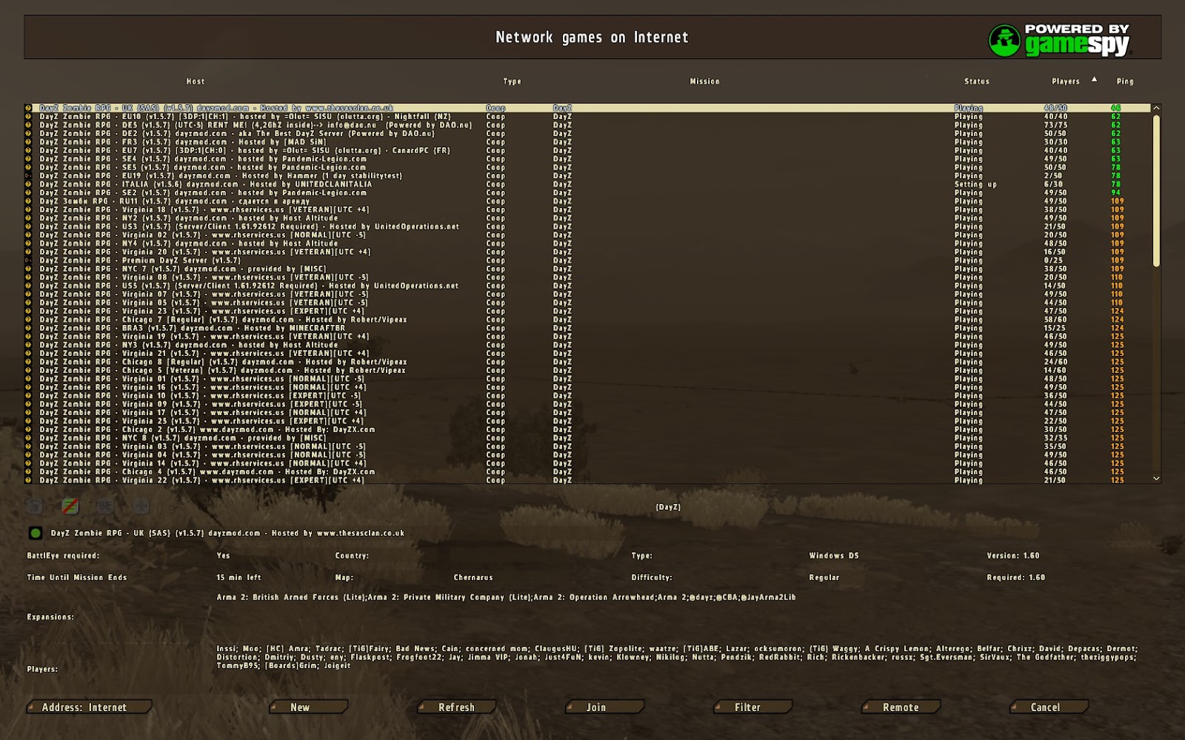Click the sort arrow beside the Players header
This screenshot has height=740, width=1185.
pyautogui.click(x=1094, y=79)
